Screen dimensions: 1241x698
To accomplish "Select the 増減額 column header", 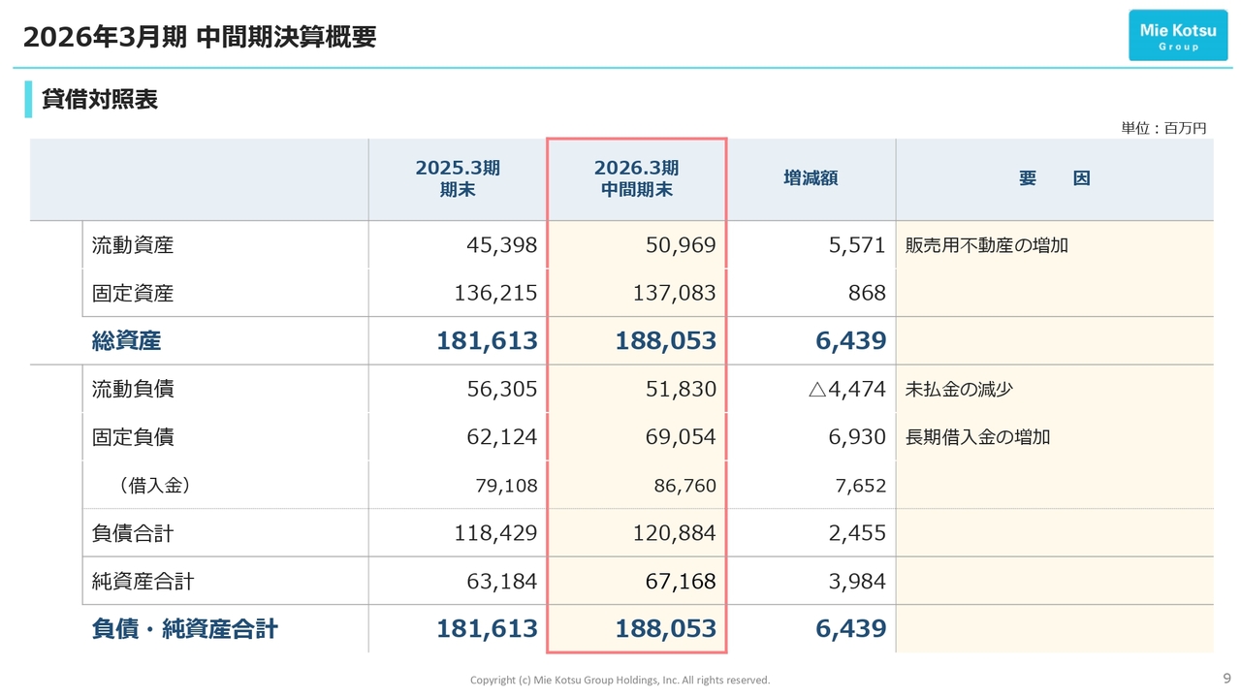I will [811, 178].
